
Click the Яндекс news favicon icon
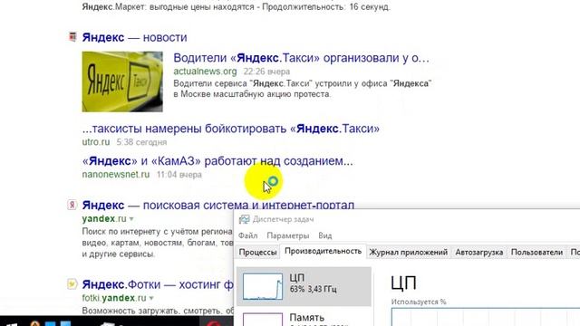[x=72, y=37]
